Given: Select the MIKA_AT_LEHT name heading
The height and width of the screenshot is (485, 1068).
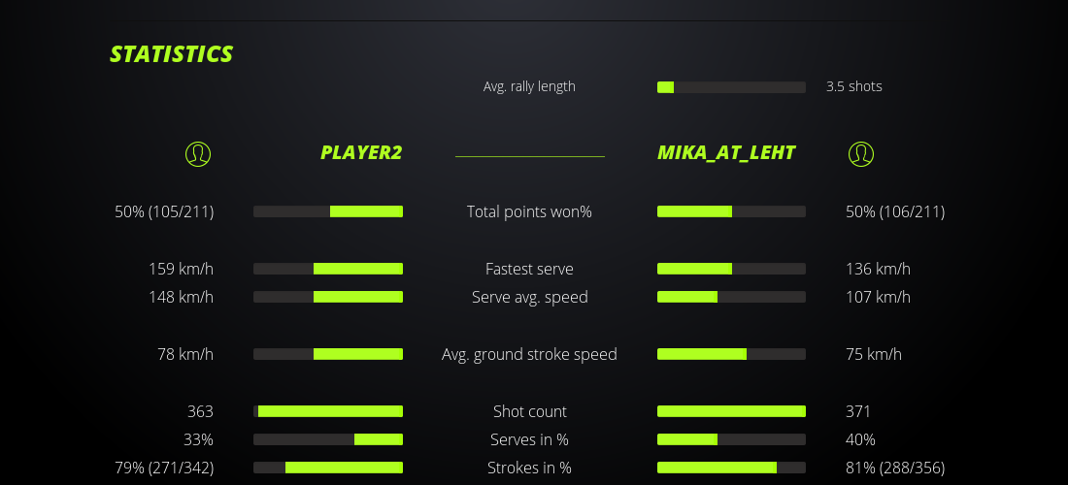Looking at the screenshot, I should (726, 152).
